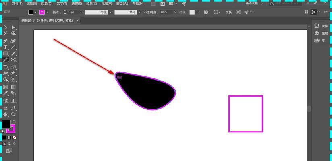Screen dimensions: 332x161
Task: Select the Column Graph tool
Action: click(x=13, y=101)
